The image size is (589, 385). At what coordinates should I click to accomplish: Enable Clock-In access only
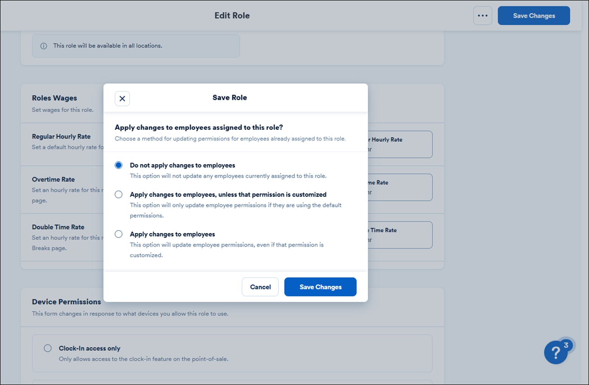tap(48, 348)
